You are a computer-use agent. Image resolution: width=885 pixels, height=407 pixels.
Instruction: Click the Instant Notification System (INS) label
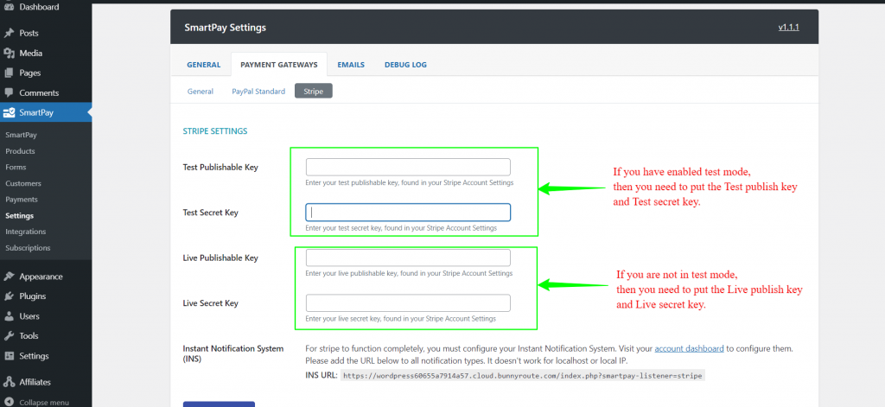(x=233, y=353)
